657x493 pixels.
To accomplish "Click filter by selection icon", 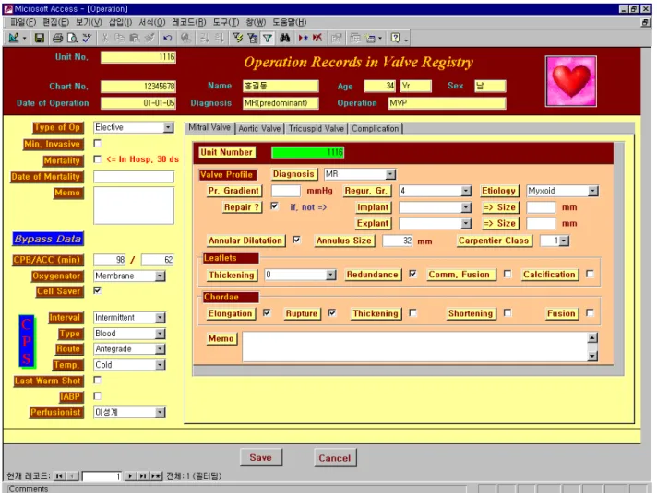I will point(237,38).
